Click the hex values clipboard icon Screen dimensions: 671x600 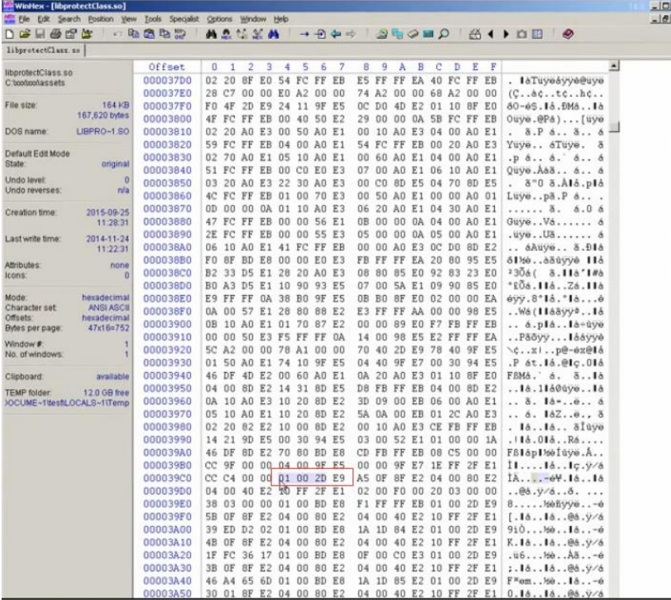coord(180,34)
